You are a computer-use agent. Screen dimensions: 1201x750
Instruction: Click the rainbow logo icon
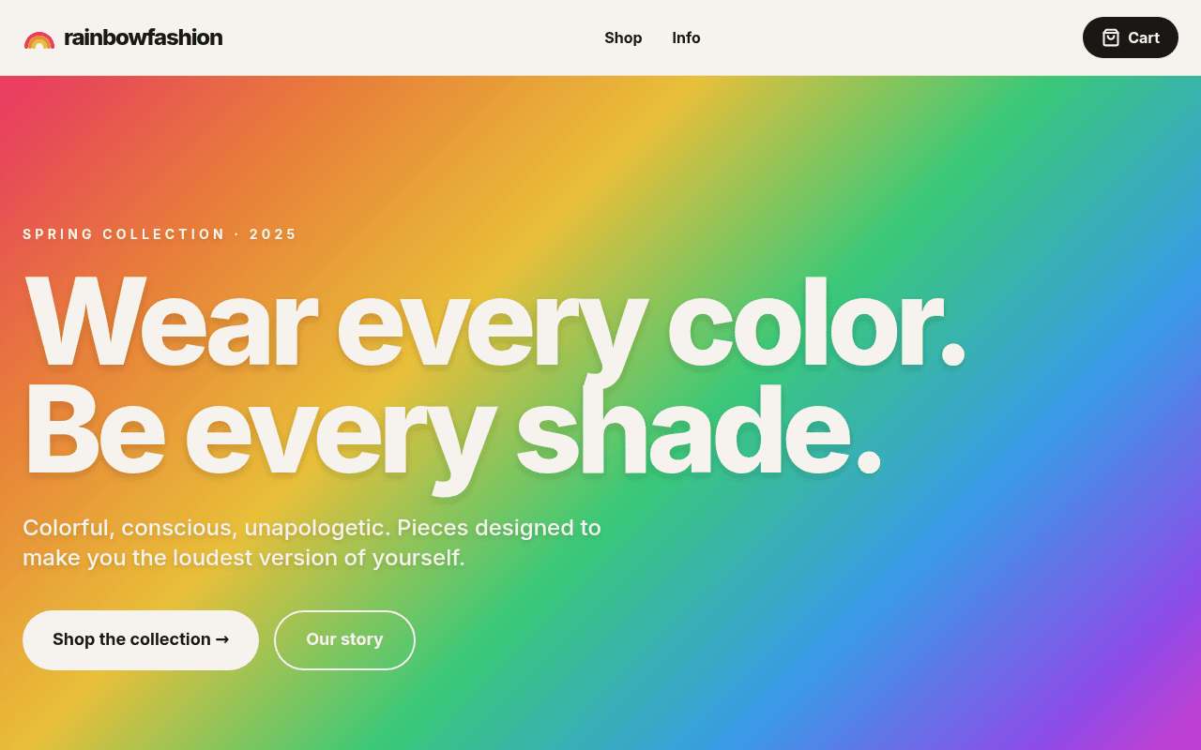39,39
